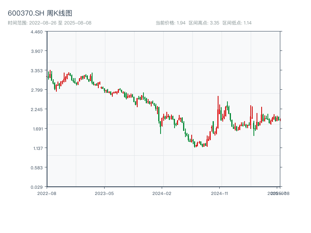Viewport: 311px width, 233px height.
Task: Click the 2024-02 x-axis date label
Action: coord(162,193)
